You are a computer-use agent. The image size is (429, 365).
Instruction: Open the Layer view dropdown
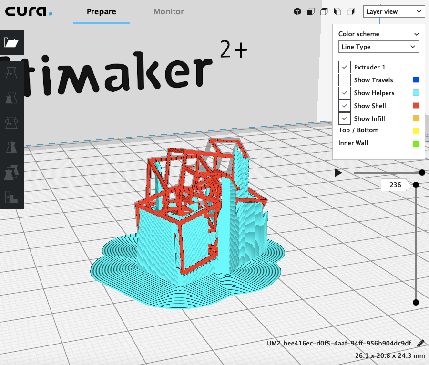[x=394, y=11]
